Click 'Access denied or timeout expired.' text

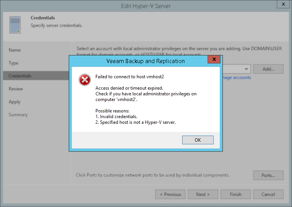coord(129,88)
